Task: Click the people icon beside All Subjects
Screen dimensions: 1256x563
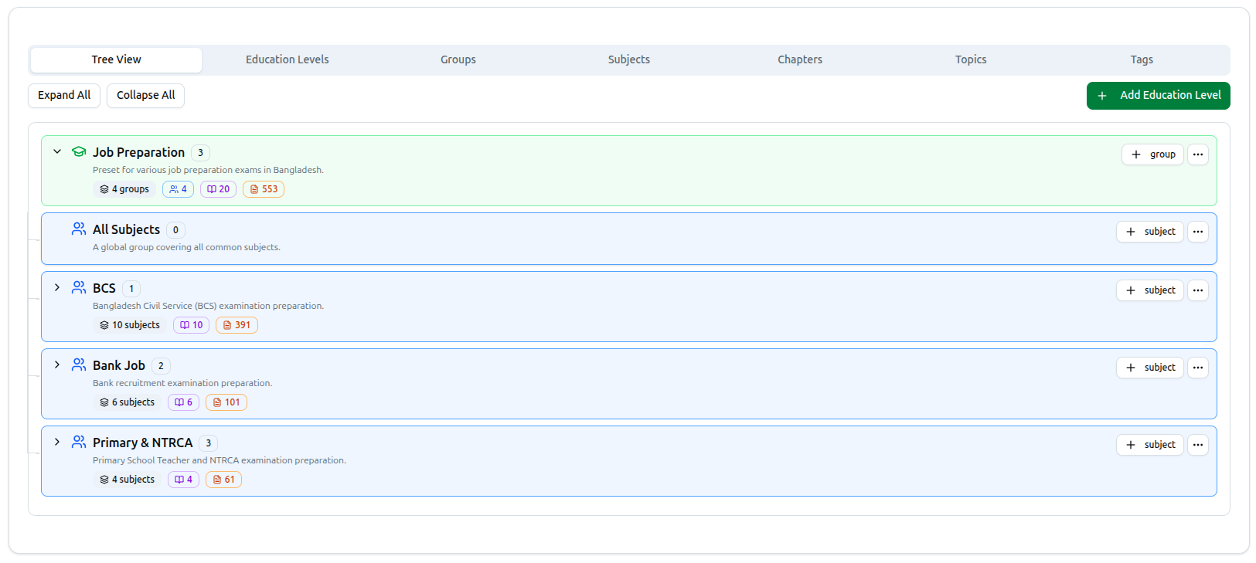Action: (79, 229)
